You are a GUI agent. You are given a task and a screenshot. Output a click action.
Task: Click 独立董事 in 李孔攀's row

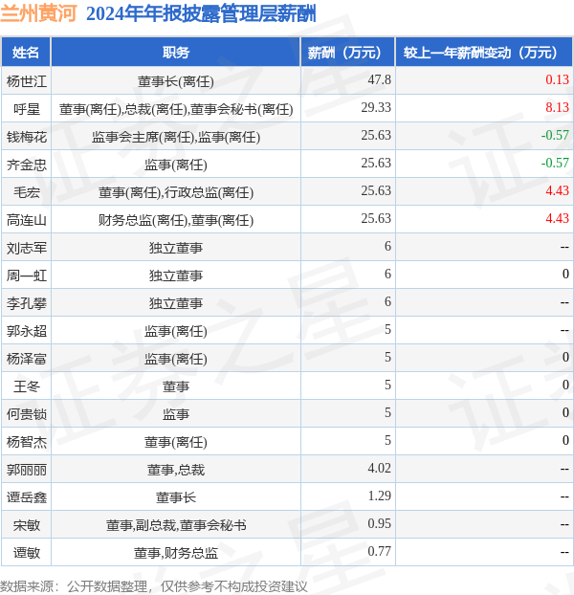click(x=176, y=303)
